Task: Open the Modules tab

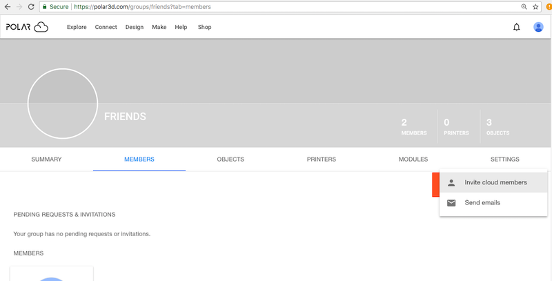Action: 413,159
